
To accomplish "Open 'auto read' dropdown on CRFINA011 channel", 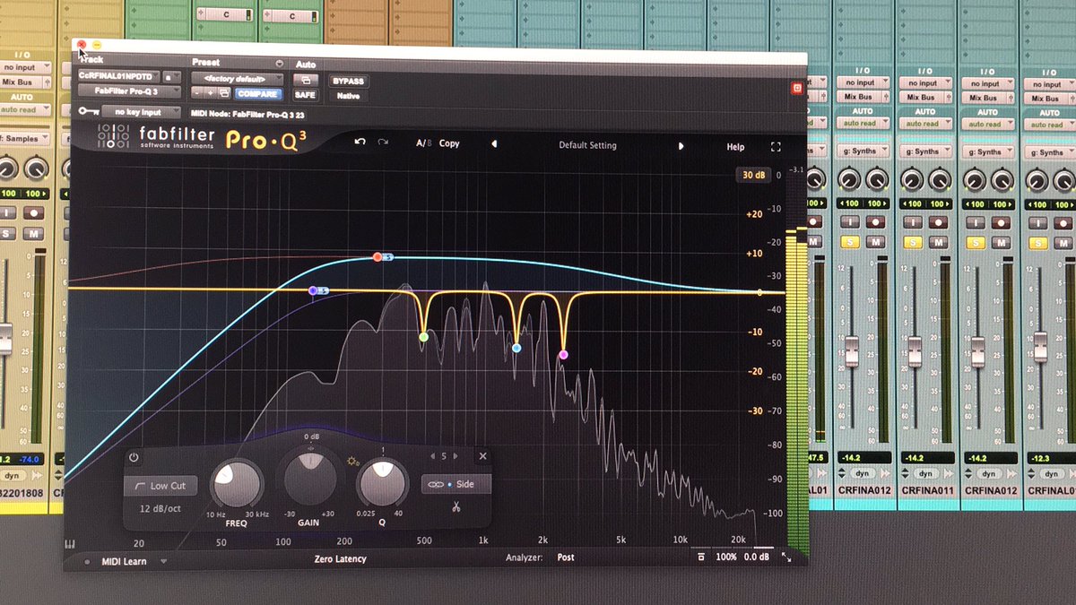I will (925, 124).
